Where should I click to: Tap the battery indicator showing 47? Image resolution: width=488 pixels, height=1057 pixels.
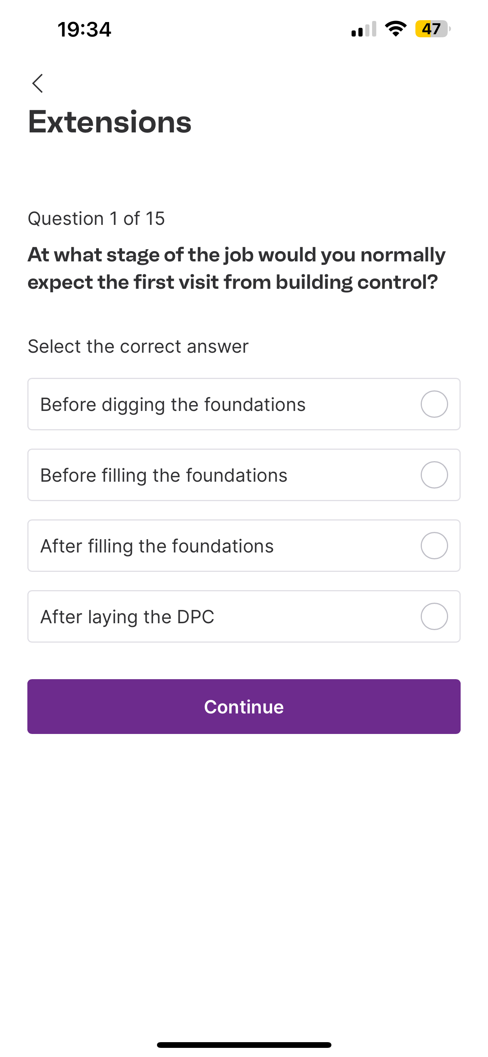coord(431,29)
